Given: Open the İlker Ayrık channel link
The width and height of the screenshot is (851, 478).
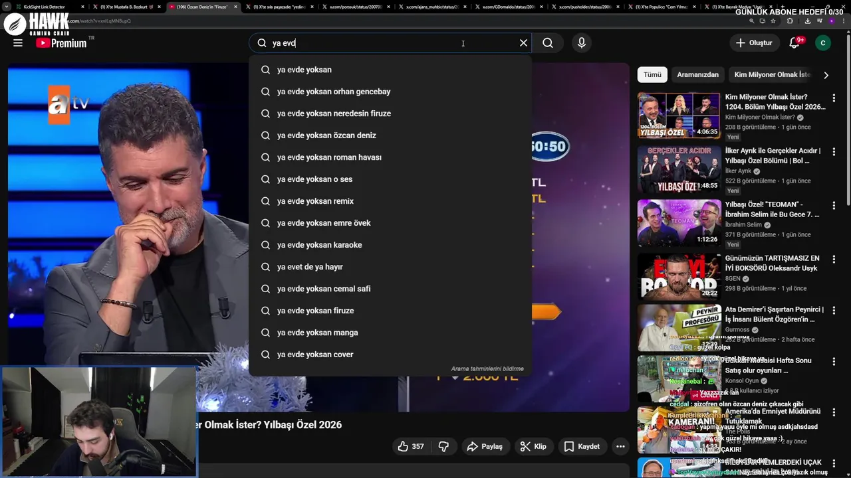Looking at the screenshot, I should [738, 171].
